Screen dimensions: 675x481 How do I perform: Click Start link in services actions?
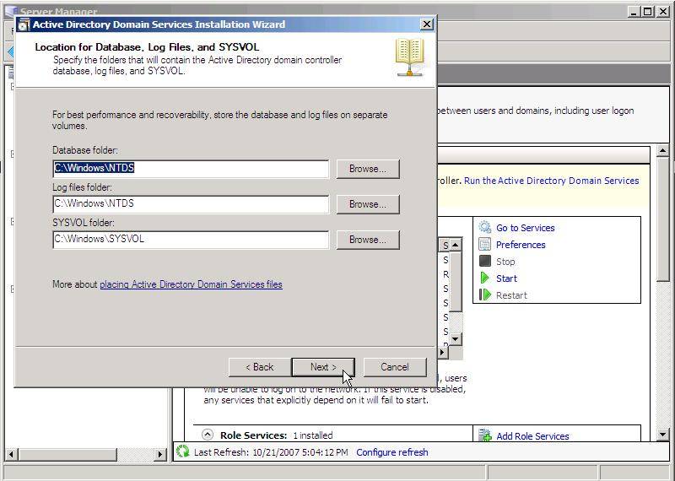click(506, 278)
